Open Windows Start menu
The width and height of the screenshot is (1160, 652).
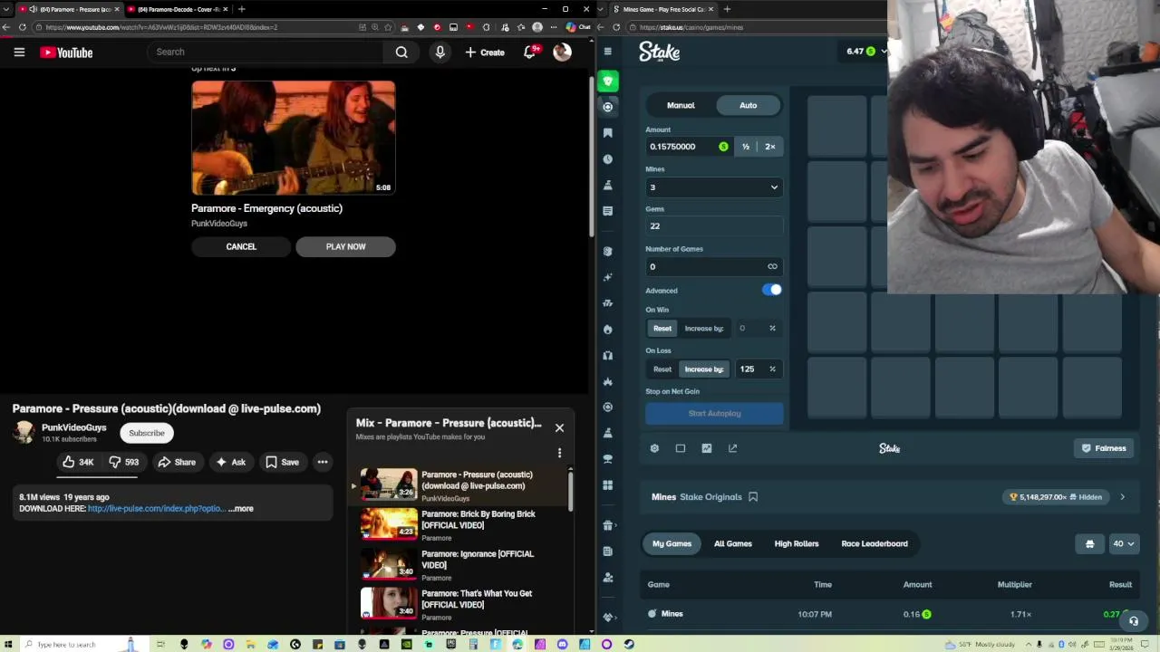(8, 645)
